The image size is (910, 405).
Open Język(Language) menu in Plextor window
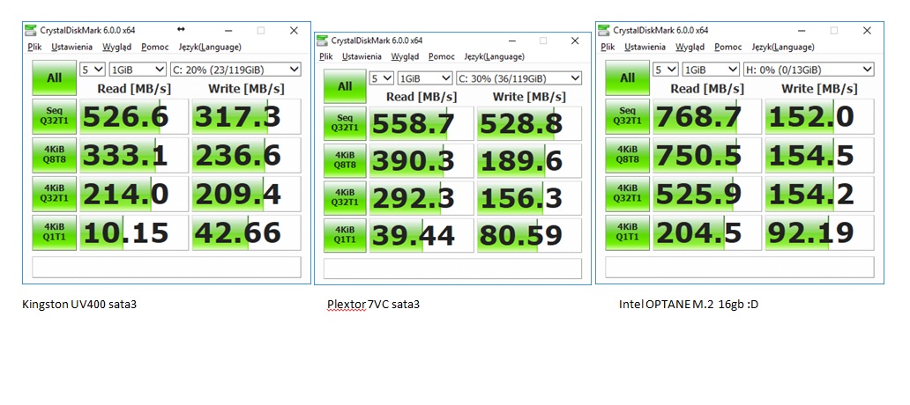(494, 56)
